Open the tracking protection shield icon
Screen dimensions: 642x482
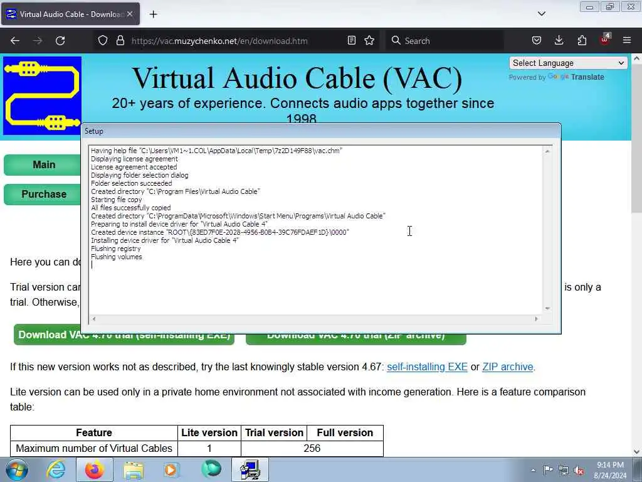pyautogui.click(x=103, y=41)
